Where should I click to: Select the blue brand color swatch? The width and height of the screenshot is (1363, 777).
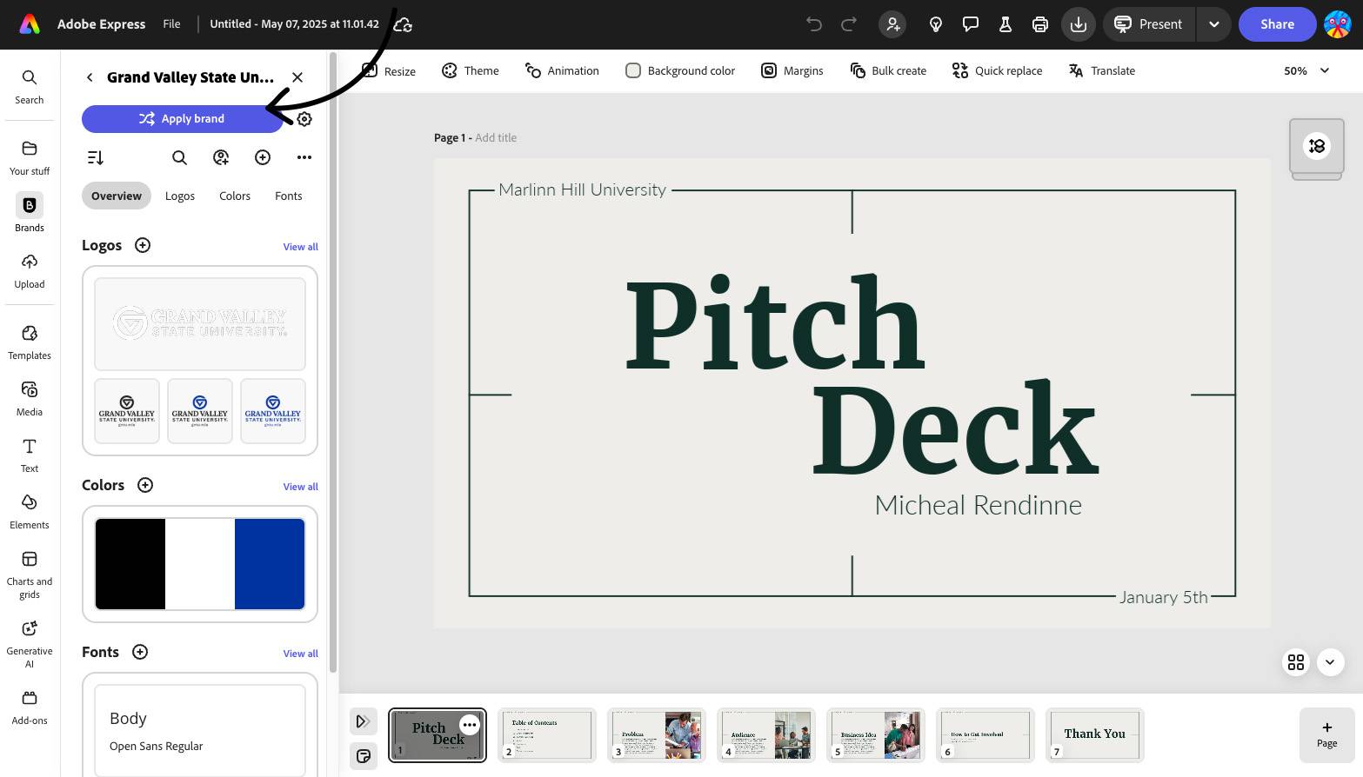[270, 564]
